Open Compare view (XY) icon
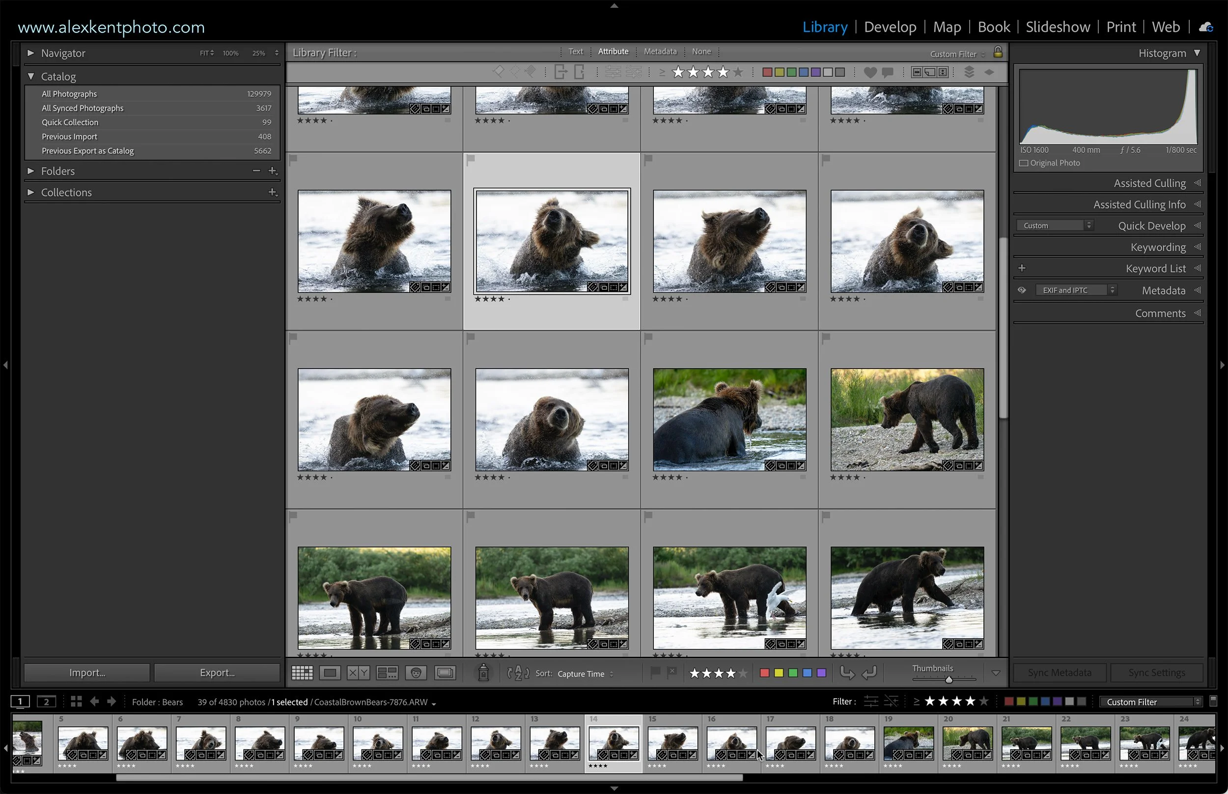 (358, 673)
